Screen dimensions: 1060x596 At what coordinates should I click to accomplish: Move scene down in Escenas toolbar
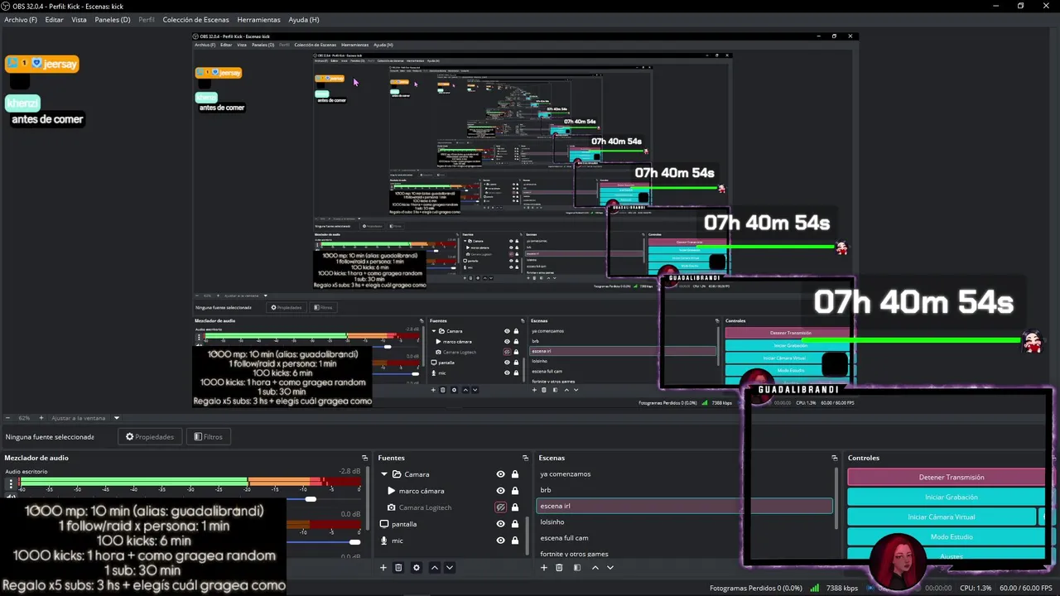(610, 568)
